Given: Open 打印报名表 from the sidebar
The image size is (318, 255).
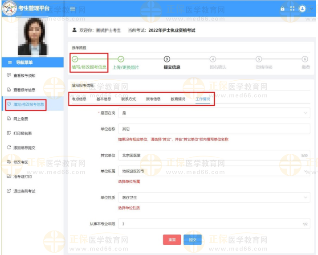Looking at the screenshot, I should tap(23, 133).
